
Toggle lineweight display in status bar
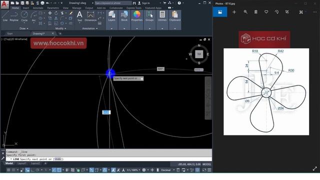pos(67,170)
